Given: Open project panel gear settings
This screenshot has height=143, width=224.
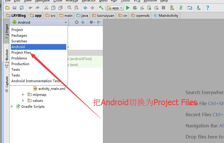Looking at the screenshot, I should 92,22.
